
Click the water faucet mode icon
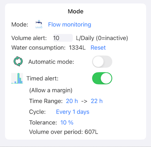click(39, 24)
